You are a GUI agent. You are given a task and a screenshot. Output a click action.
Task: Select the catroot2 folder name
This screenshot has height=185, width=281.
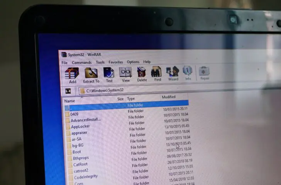[81, 171]
